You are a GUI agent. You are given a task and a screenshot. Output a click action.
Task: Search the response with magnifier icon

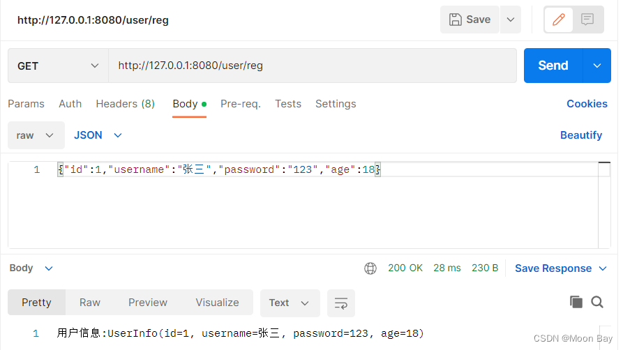click(597, 302)
